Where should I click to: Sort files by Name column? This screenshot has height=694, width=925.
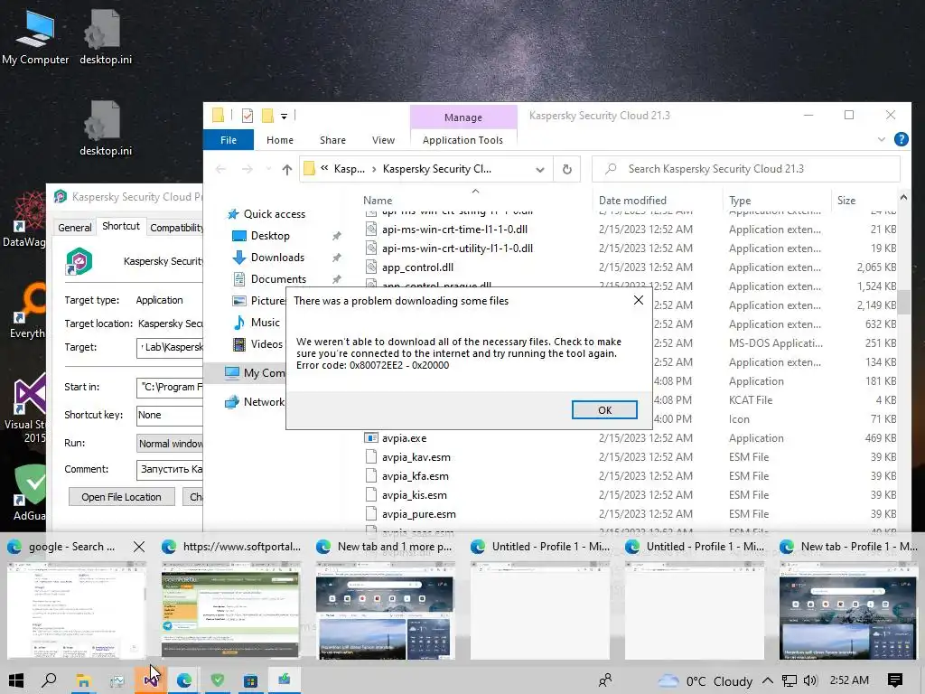378,201
